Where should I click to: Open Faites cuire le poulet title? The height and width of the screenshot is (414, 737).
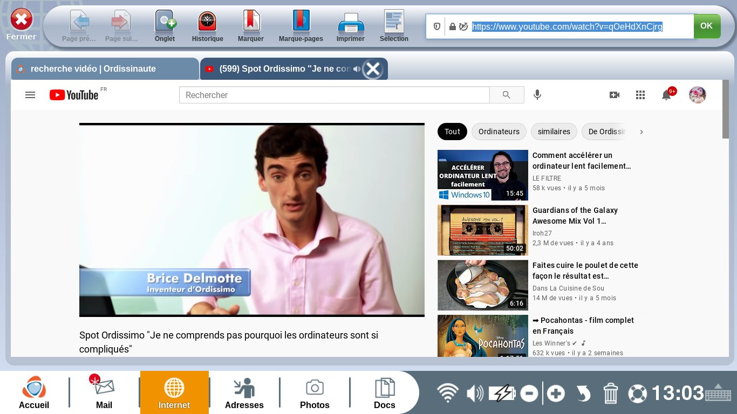[x=585, y=271]
